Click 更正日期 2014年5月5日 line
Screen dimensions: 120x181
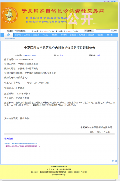tap(17, 94)
